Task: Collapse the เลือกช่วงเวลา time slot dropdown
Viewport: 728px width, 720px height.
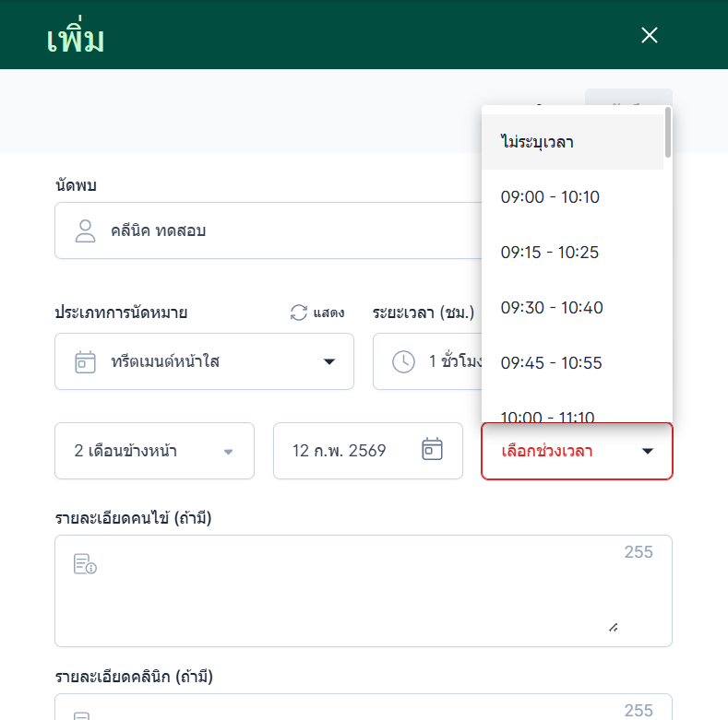Action: (648, 451)
